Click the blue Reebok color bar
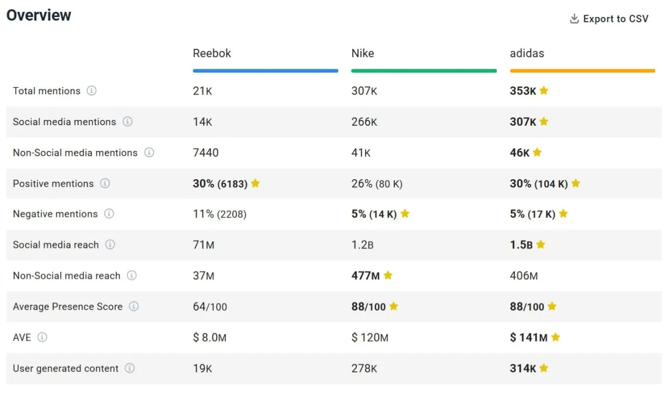This screenshot has width=669, height=393. (x=265, y=70)
